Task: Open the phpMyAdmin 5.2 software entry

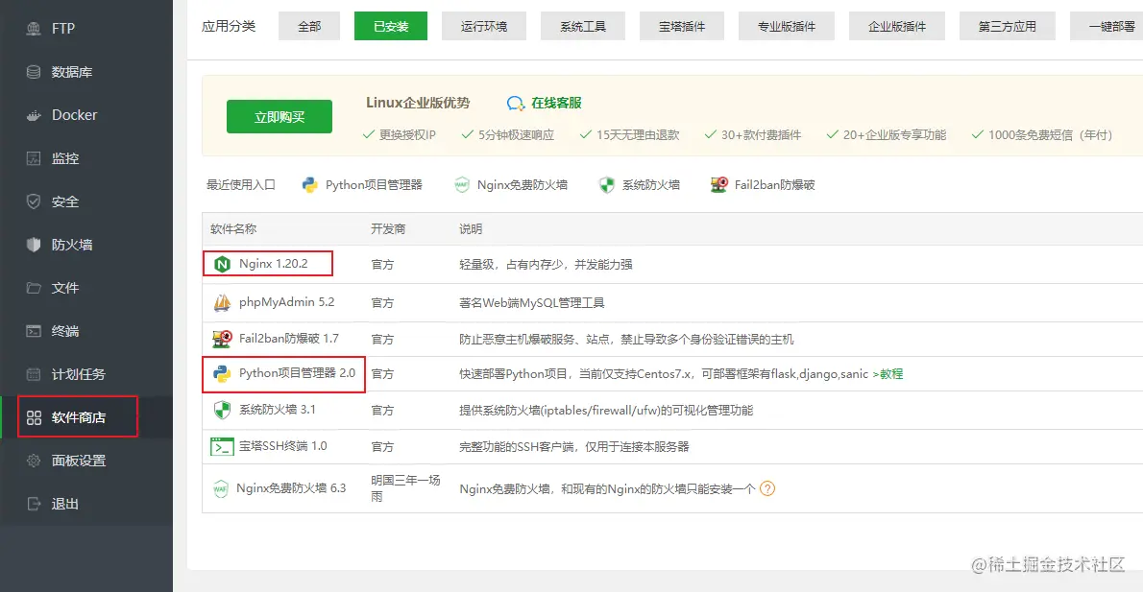Action: click(286, 302)
